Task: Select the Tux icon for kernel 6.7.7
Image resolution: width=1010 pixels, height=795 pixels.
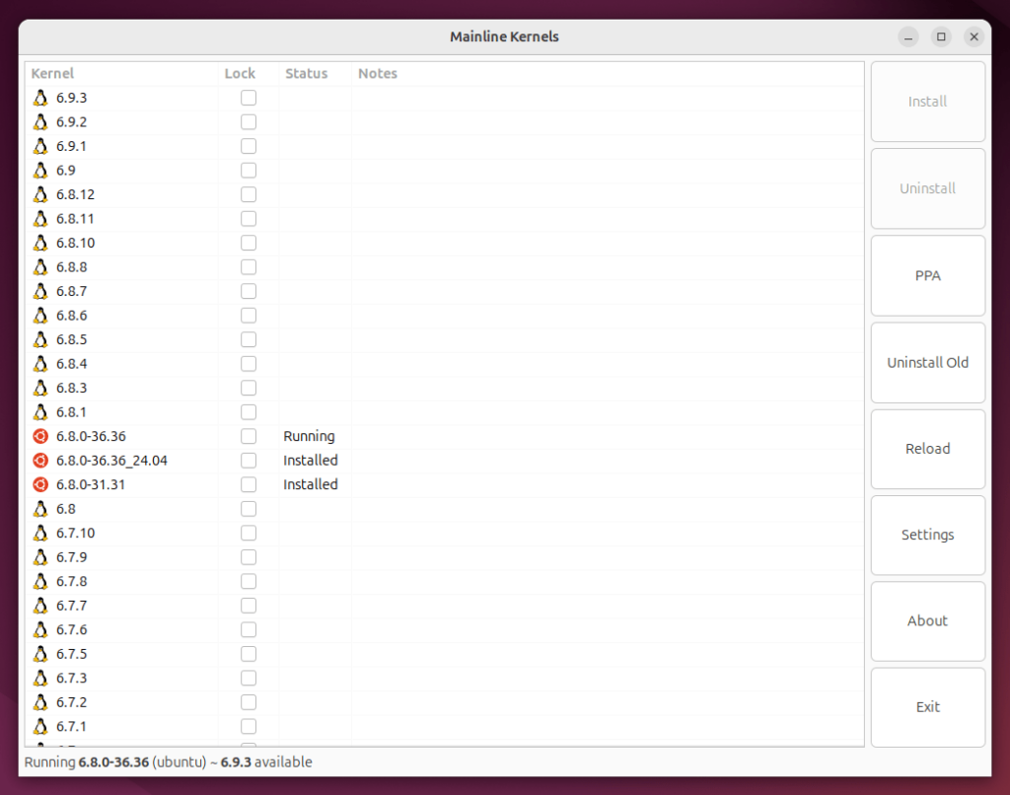Action: click(x=40, y=606)
